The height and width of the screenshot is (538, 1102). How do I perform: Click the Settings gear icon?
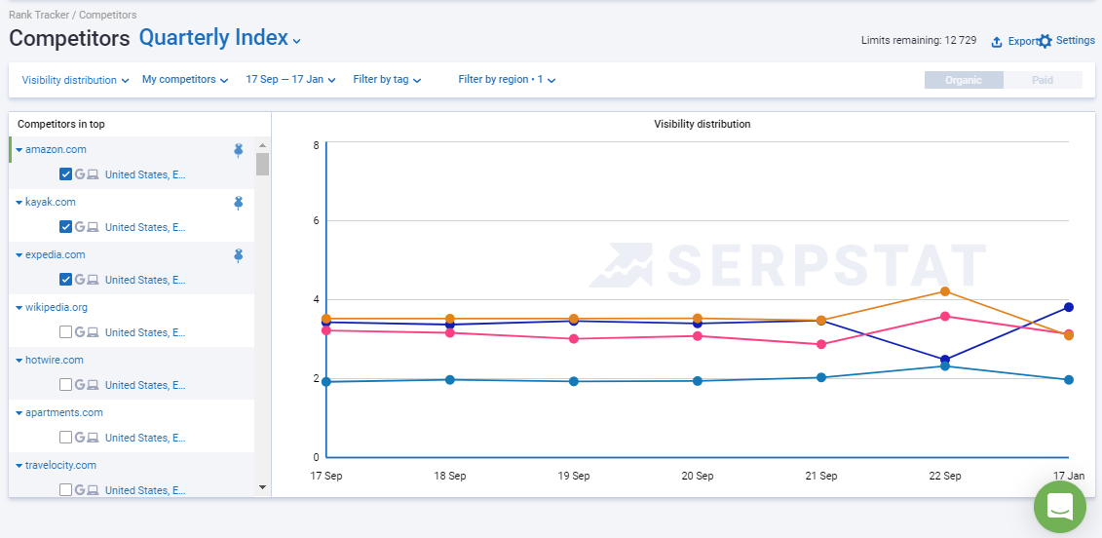1045,42
